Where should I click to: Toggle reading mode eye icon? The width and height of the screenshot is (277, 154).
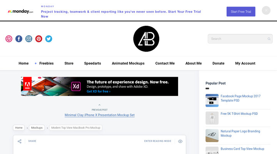click(180, 141)
